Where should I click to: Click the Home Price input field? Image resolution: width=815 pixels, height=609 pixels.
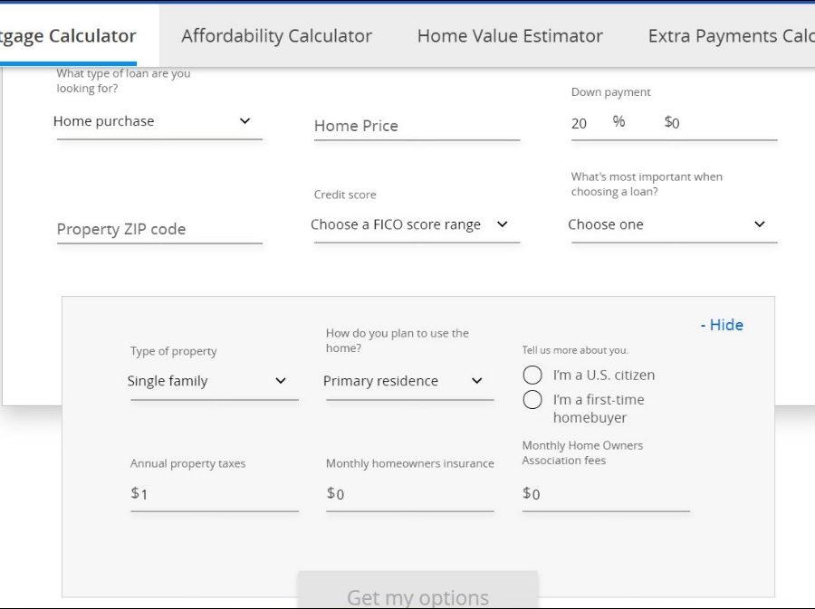tap(416, 126)
